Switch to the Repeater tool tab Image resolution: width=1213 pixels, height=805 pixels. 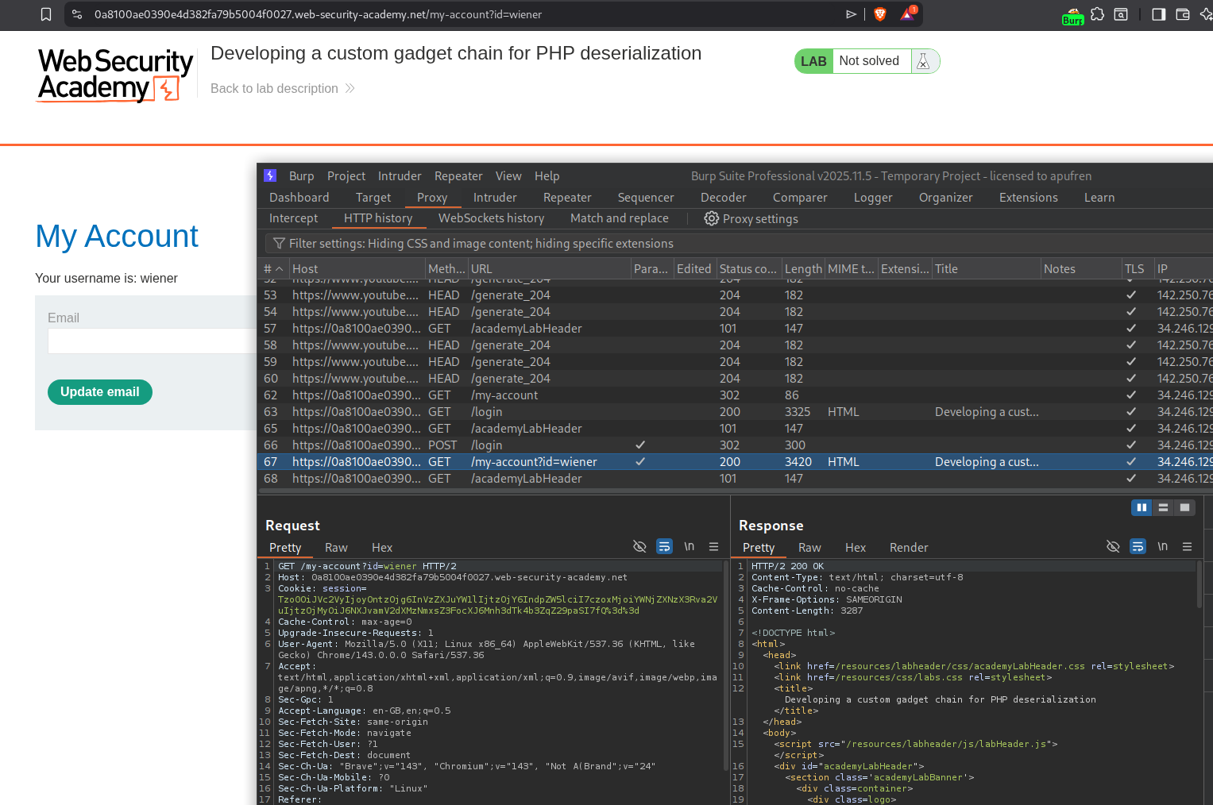566,198
